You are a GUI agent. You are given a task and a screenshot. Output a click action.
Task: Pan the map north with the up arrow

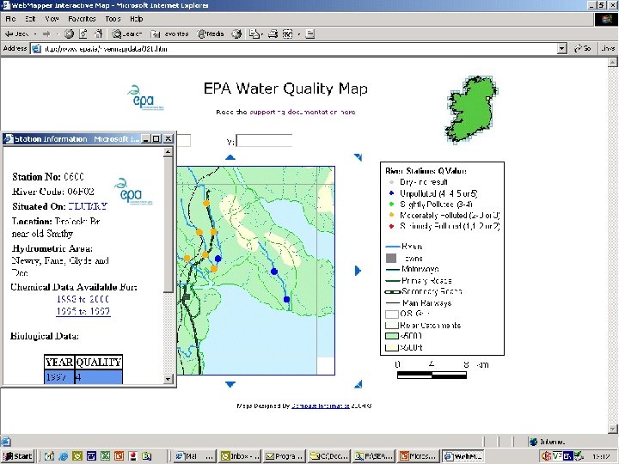tap(230, 157)
